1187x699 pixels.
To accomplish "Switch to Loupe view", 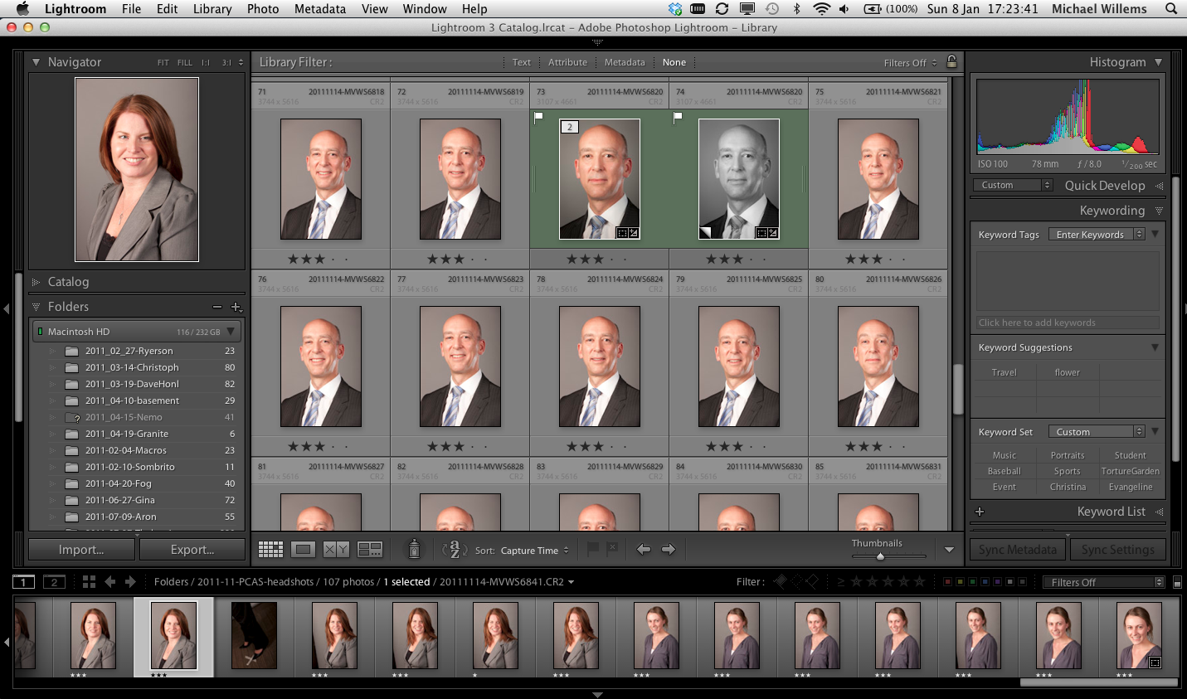I will click(303, 550).
